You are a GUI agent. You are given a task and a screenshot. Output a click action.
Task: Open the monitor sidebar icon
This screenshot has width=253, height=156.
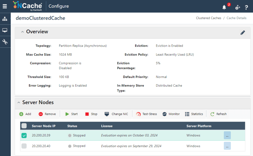(x=5, y=30)
